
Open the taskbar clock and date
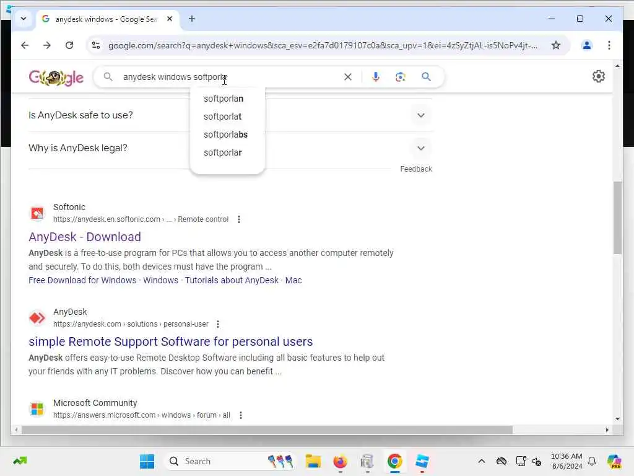click(567, 461)
